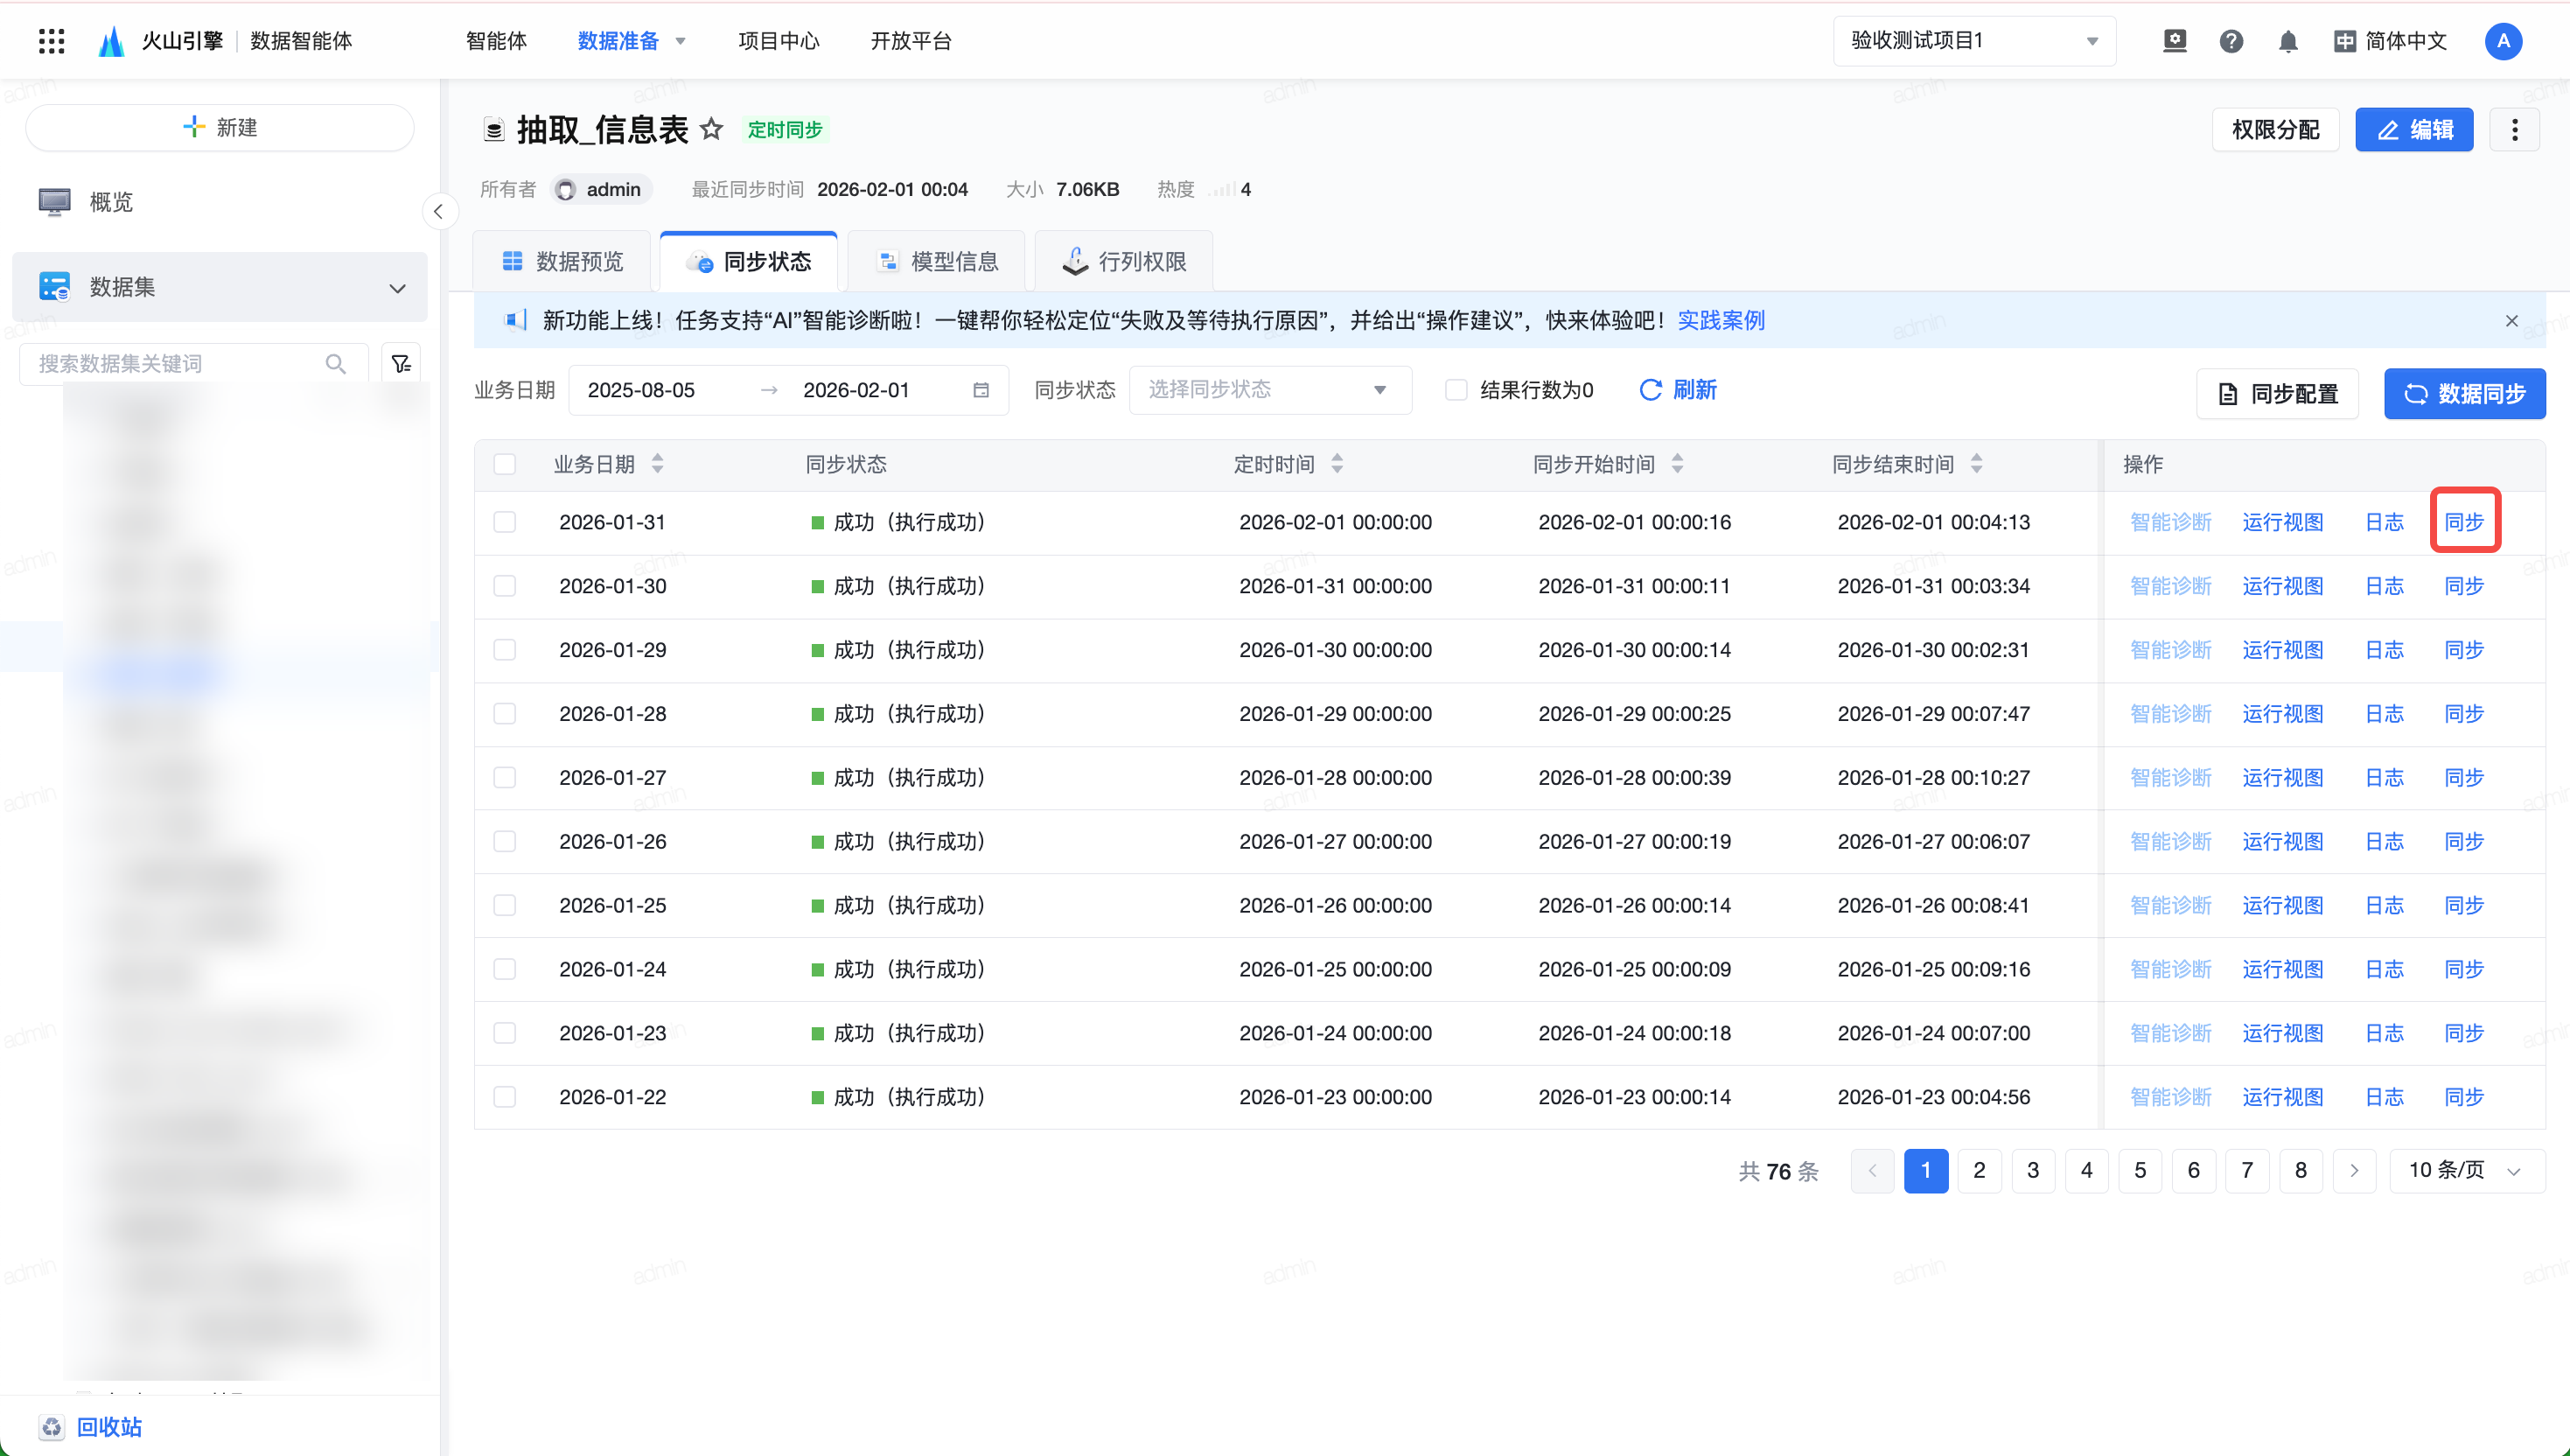Switch to the 数据预览 tab
The height and width of the screenshot is (1456, 2570).
(x=562, y=262)
